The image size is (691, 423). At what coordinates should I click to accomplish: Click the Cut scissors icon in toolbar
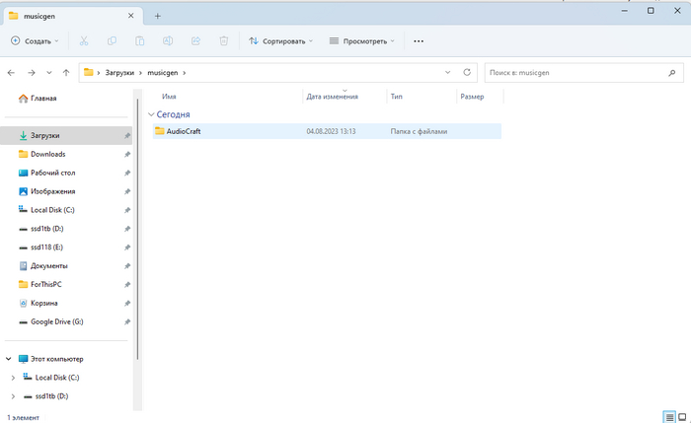pyautogui.click(x=84, y=41)
